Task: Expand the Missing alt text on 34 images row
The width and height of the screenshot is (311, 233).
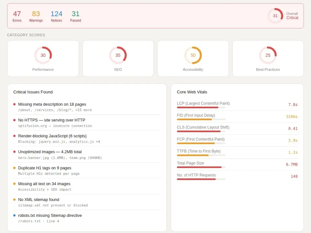Action: (44, 184)
